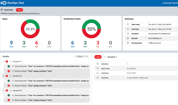Click the Verification Points Pass count 3

click(x=85, y=43)
